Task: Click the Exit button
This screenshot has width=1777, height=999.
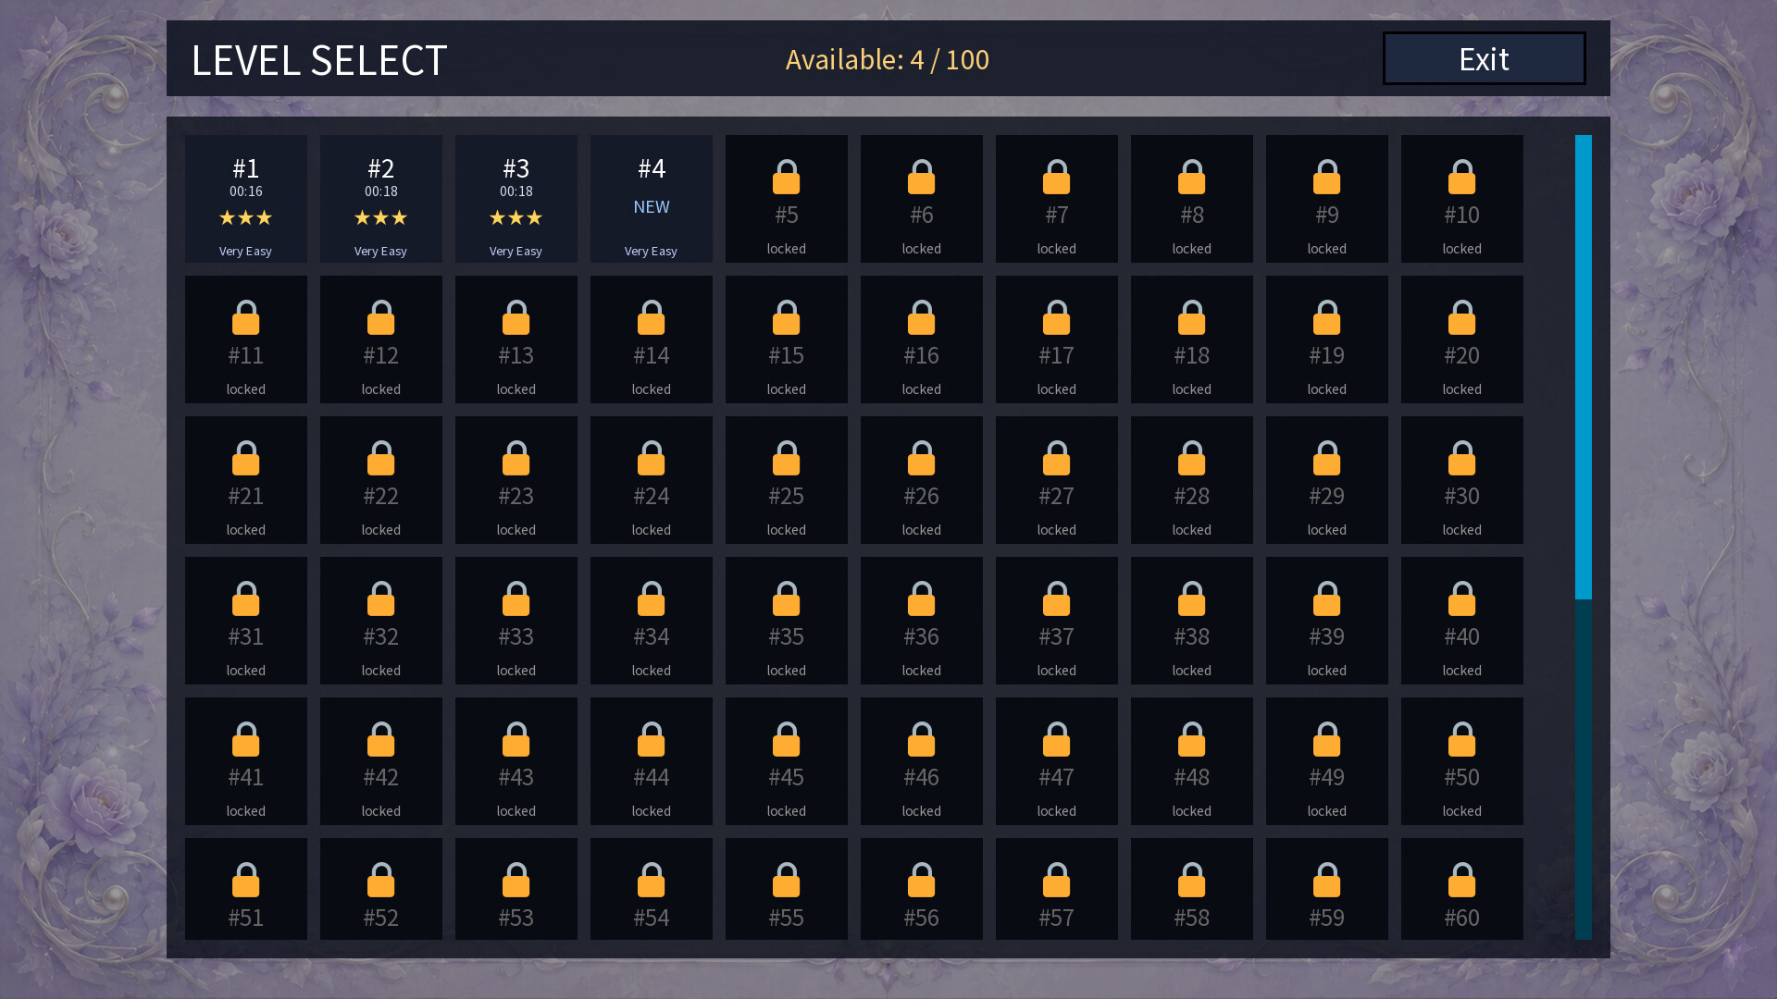Action: [1484, 58]
